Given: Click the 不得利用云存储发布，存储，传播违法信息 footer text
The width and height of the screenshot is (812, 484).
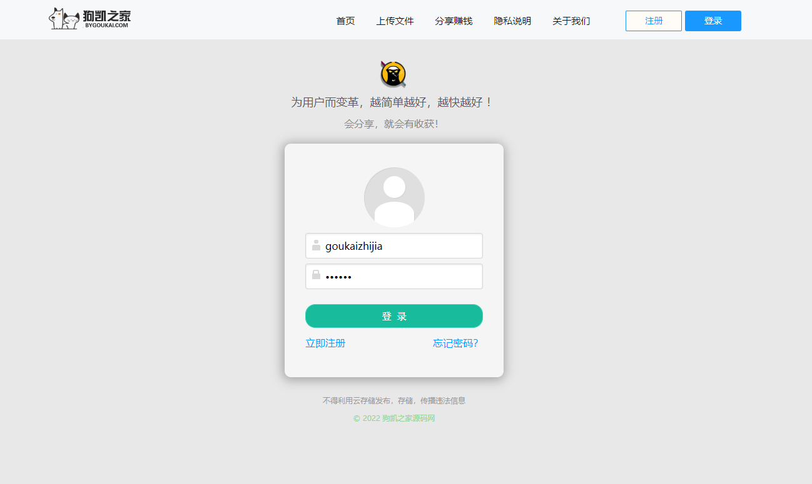Looking at the screenshot, I should 394,400.
